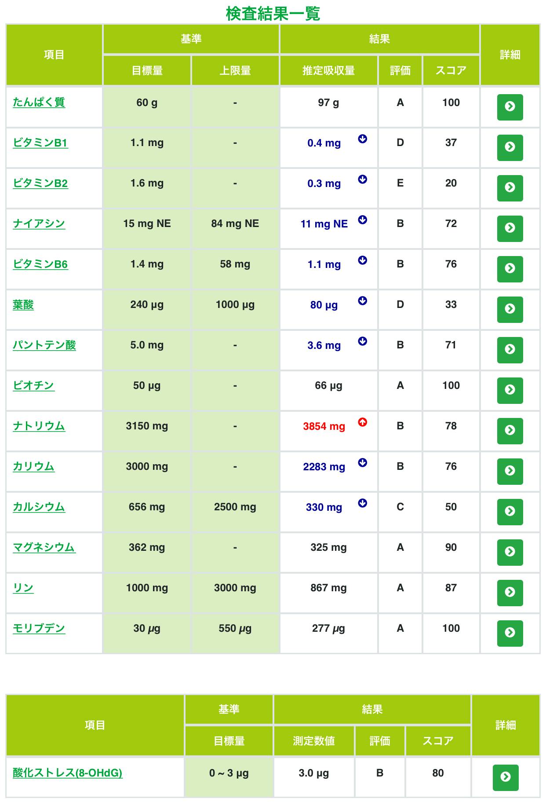The image size is (546, 802).
Task: Open details arrow for ビタミンB1 row
Action: (x=510, y=147)
